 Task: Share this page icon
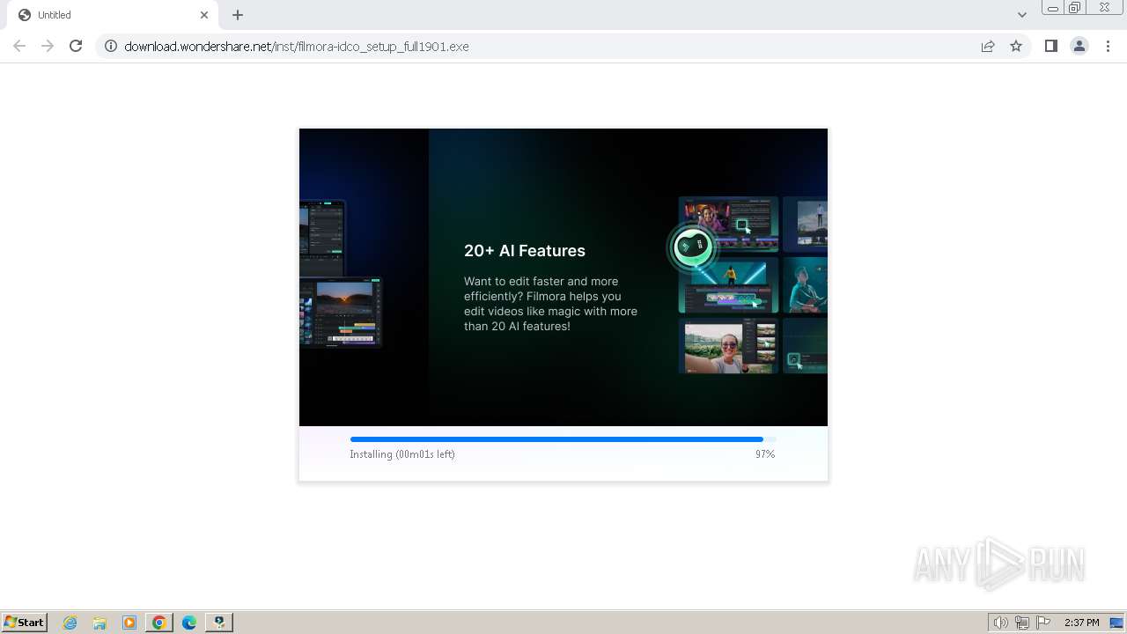tap(988, 46)
